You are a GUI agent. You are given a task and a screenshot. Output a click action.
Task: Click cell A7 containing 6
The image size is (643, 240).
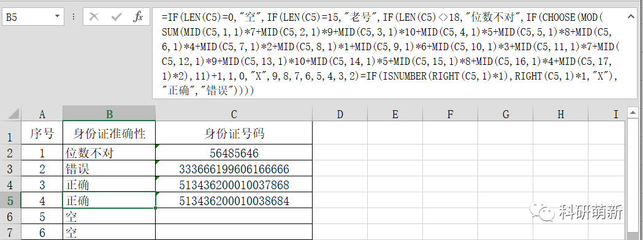42,232
